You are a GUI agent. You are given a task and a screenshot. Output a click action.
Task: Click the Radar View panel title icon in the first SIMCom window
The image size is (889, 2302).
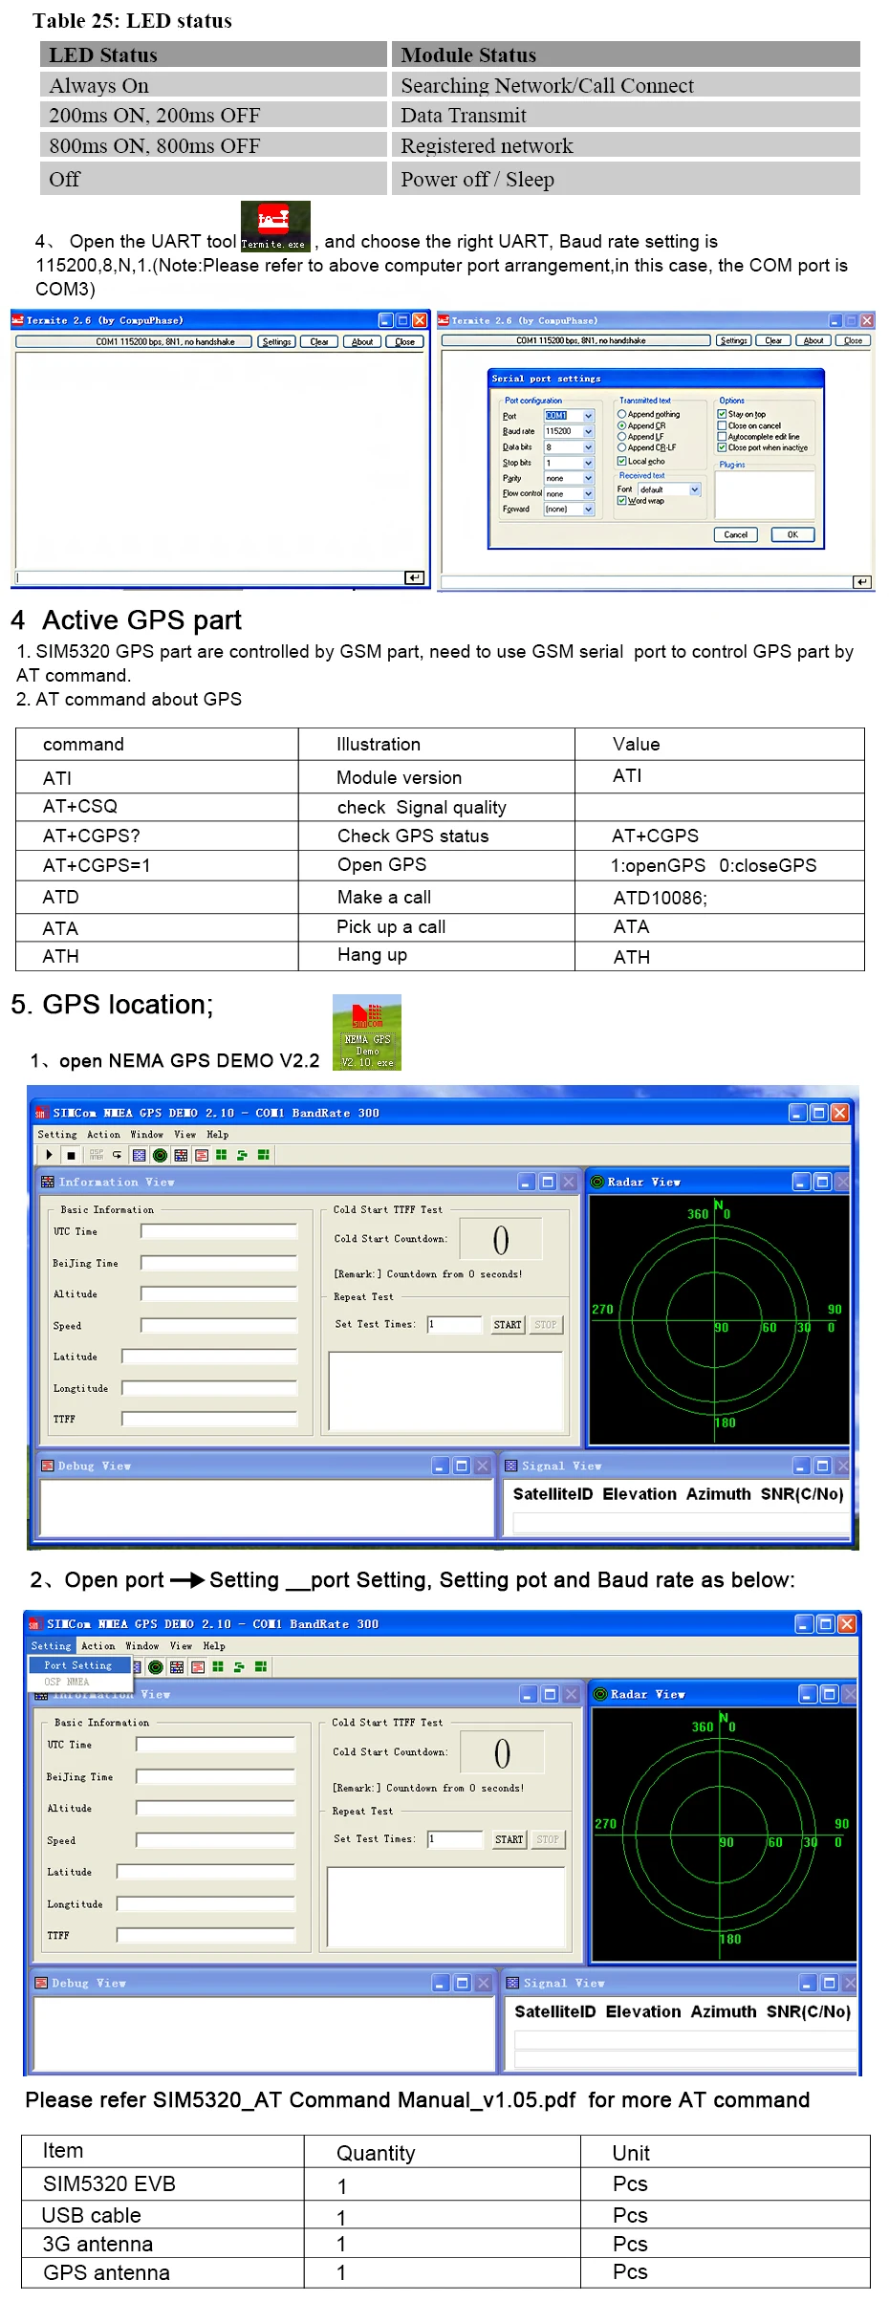[x=597, y=1183]
